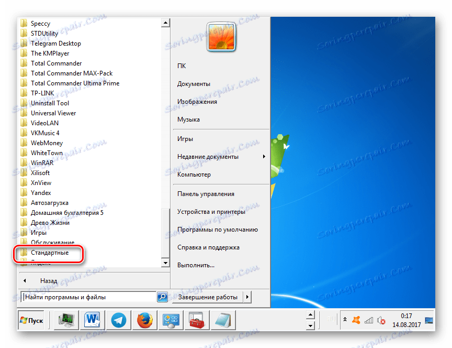Click the RU language indicator
452x348 pixels.
pos(332,319)
